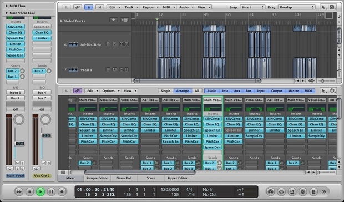Image resolution: width=344 pixels, height=202 pixels.
Task: Click the Bus 7 output on Vox Grp 2
Action: click(x=42, y=98)
